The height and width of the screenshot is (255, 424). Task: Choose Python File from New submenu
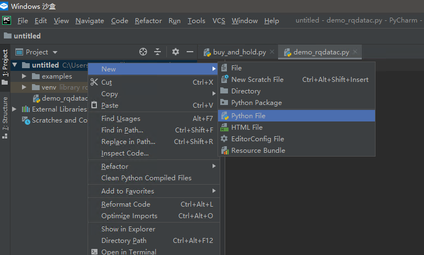pyautogui.click(x=248, y=116)
